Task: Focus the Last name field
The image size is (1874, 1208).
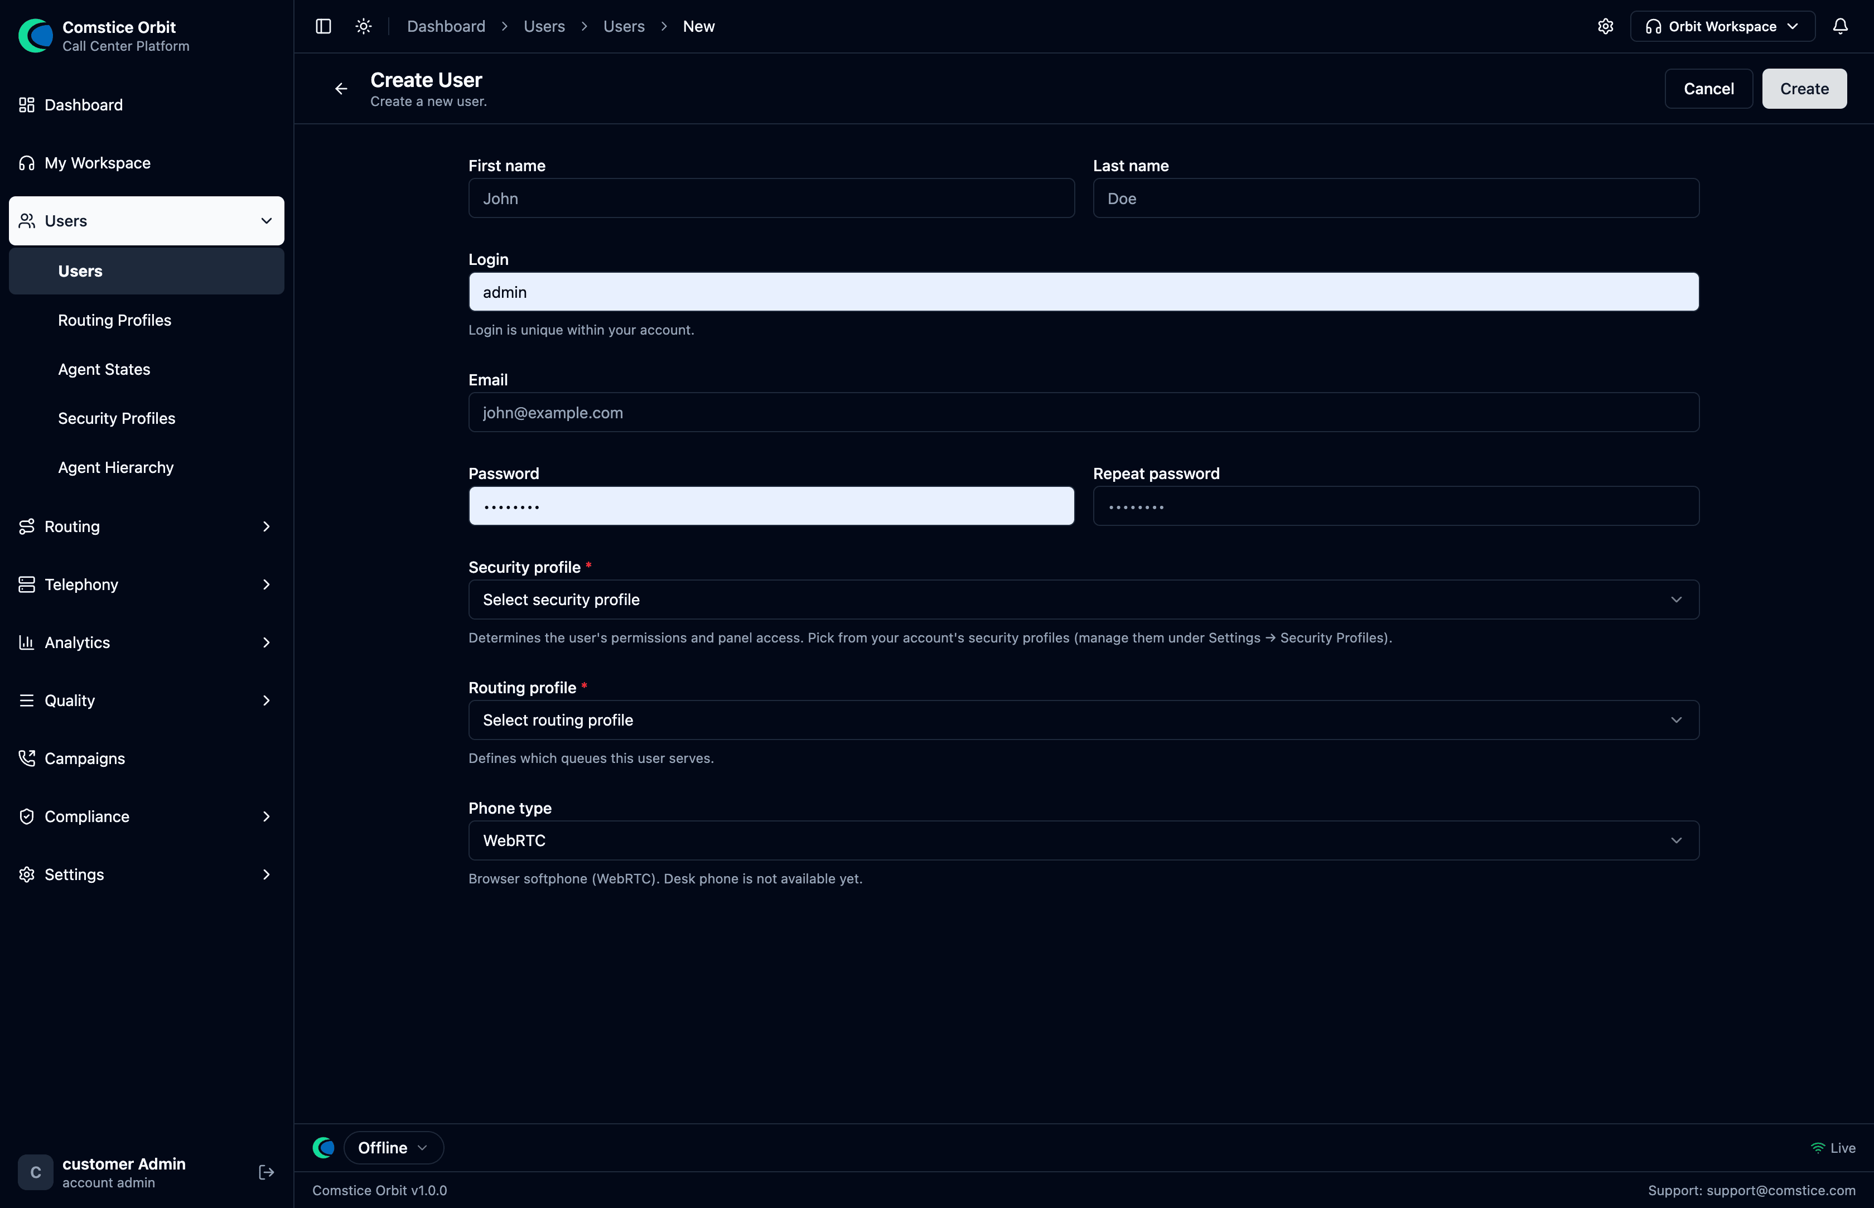Action: pos(1396,197)
